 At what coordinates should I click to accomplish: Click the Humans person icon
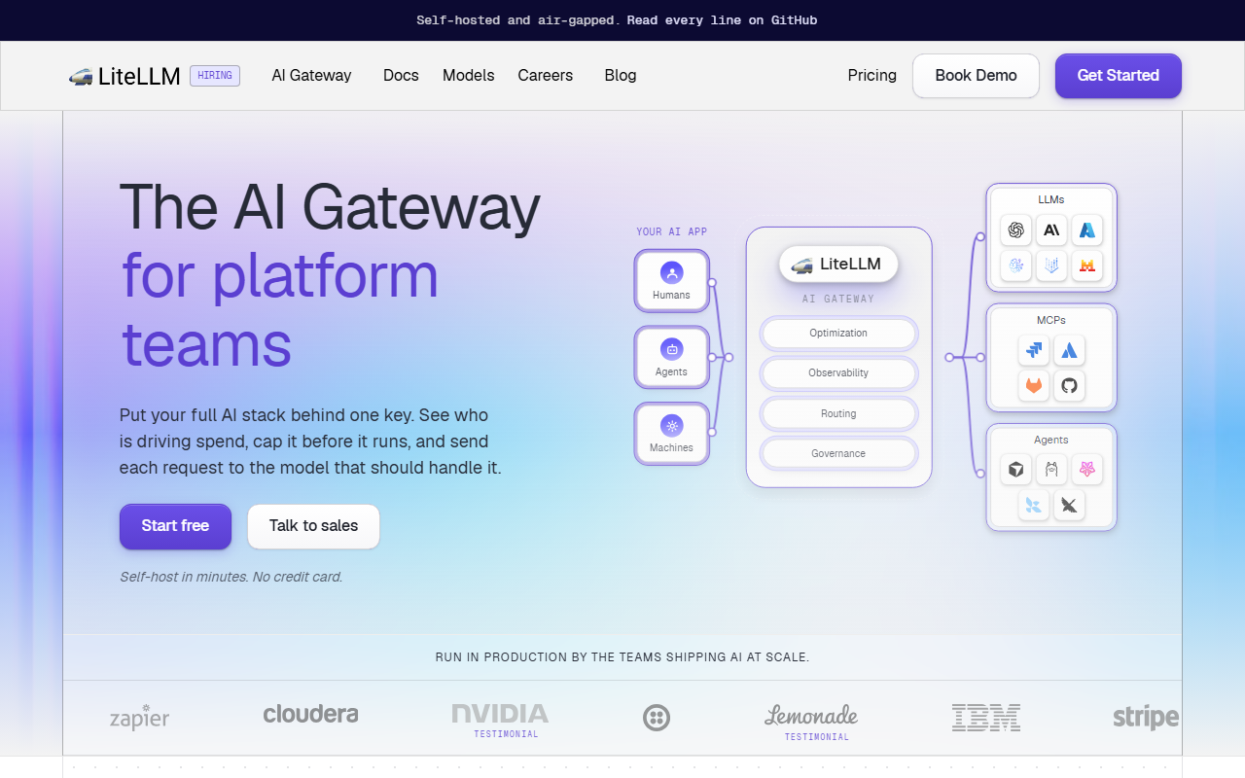[671, 273]
